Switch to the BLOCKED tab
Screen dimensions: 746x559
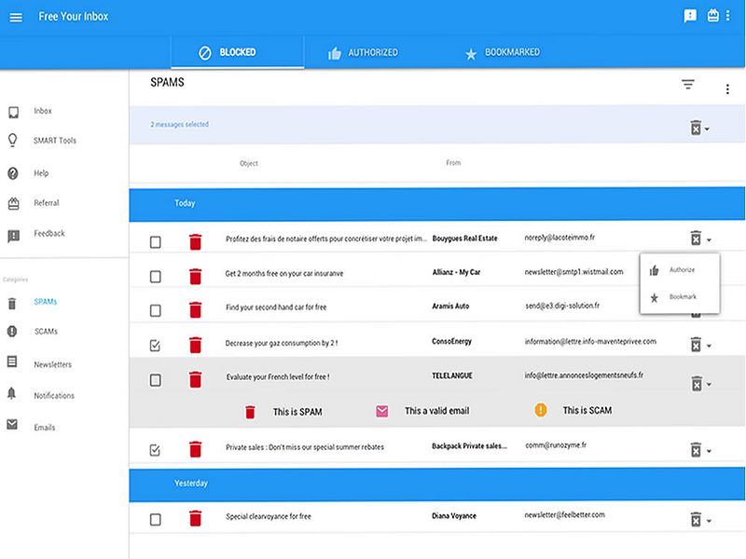(238, 52)
